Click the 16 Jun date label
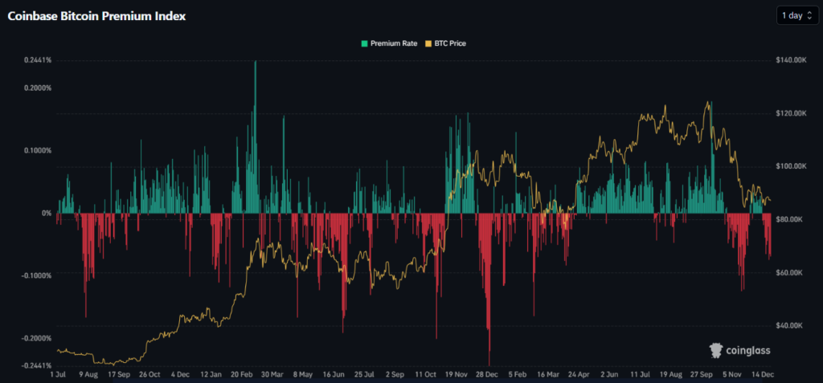823x383 pixels. click(x=334, y=375)
